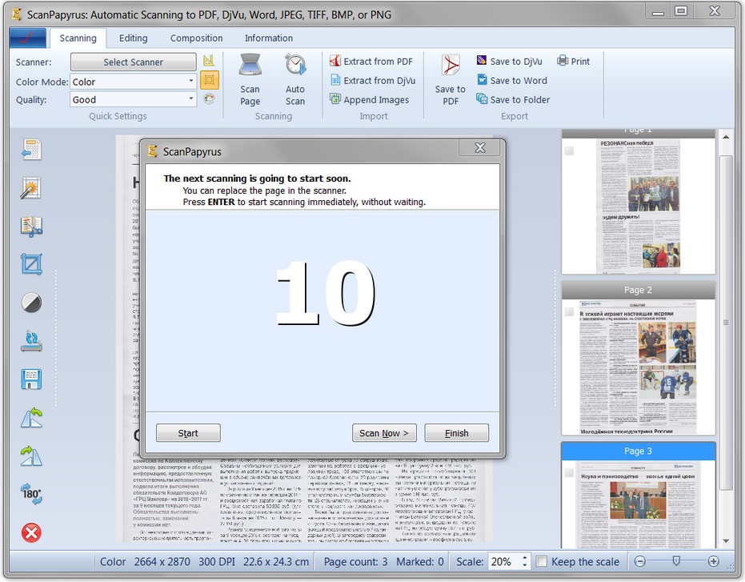Select the Page 1 thumbnail image

tap(638, 207)
